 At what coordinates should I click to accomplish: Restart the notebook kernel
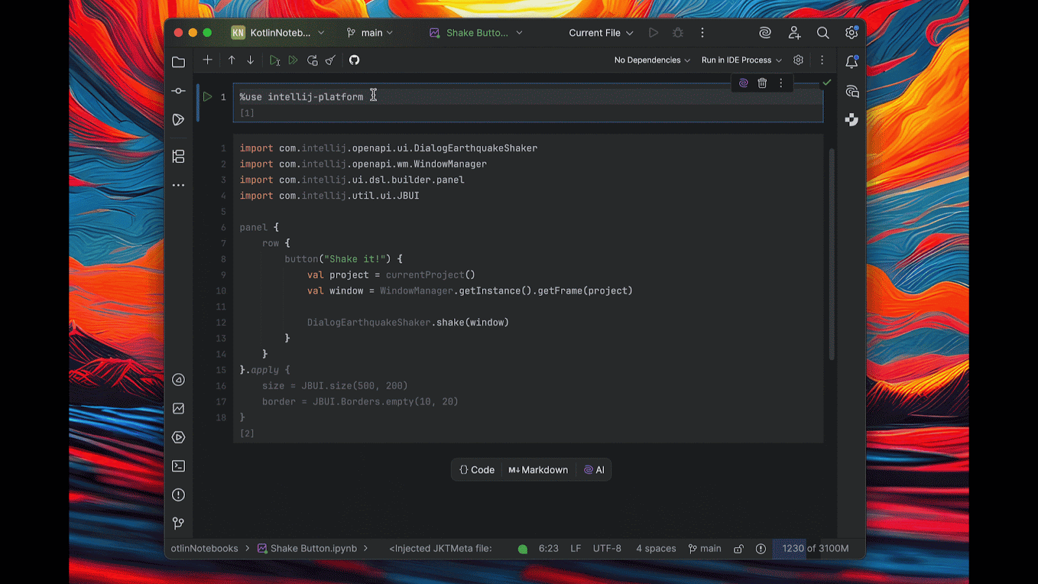click(312, 60)
